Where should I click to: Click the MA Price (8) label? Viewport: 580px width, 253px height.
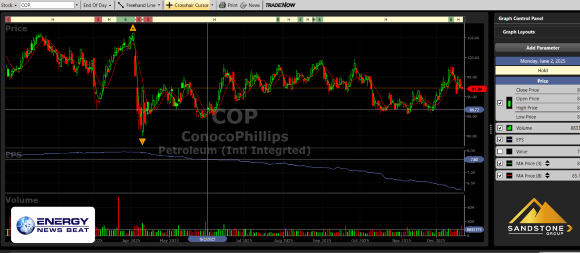click(x=528, y=175)
